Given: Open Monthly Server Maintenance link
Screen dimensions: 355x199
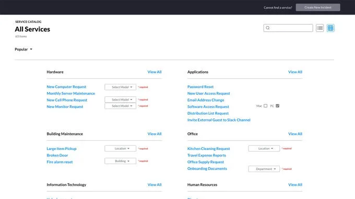Looking at the screenshot, I should click(x=70, y=93).
